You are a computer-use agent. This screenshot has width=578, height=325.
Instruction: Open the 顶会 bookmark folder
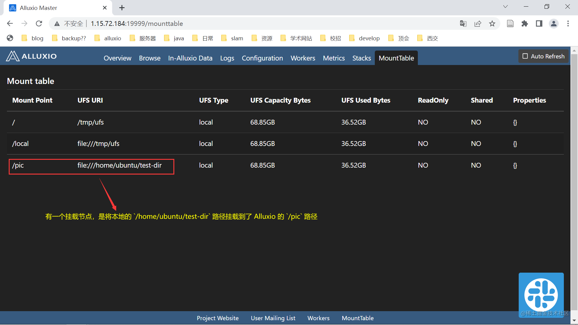399,38
